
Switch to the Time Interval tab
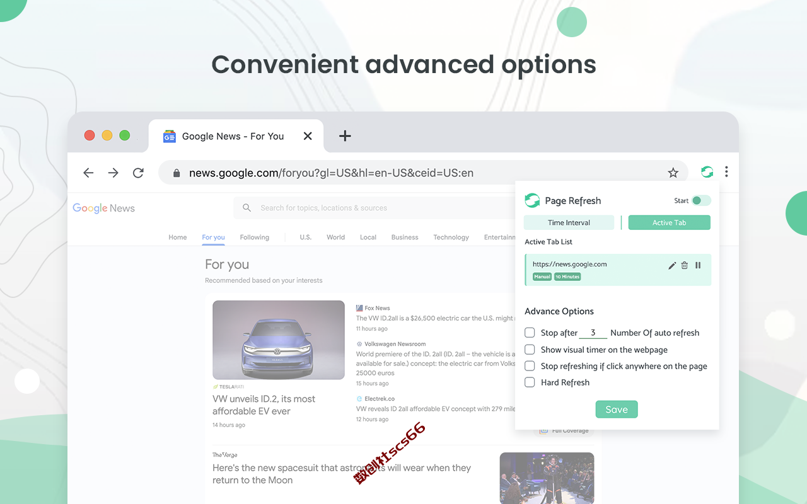[x=569, y=222]
